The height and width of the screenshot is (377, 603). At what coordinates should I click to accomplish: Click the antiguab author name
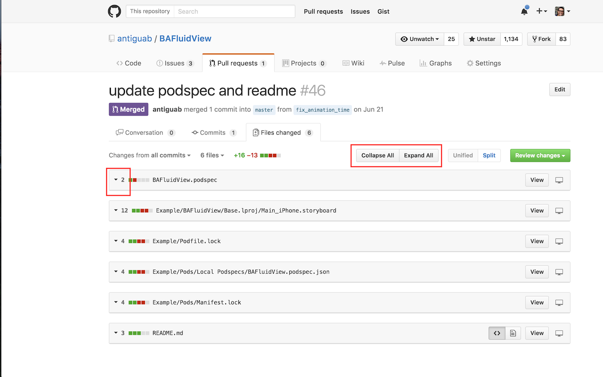(x=167, y=109)
